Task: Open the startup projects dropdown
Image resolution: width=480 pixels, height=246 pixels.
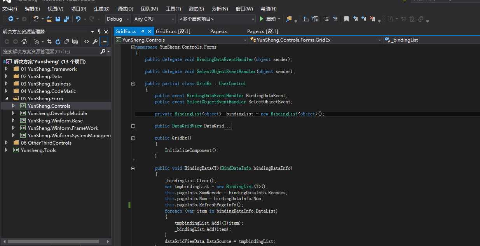Action: (x=217, y=19)
